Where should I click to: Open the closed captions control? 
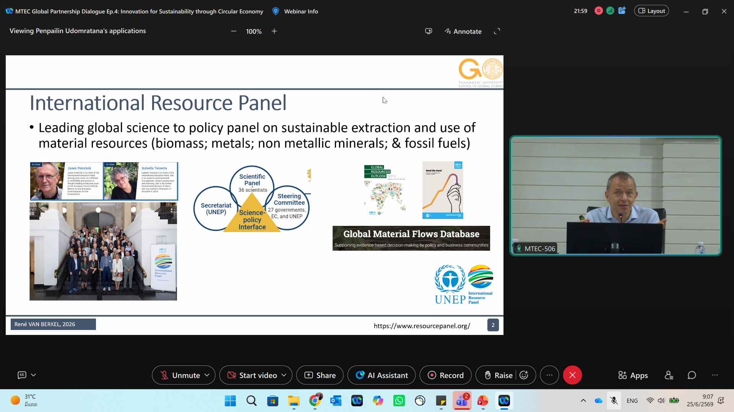tap(22, 375)
